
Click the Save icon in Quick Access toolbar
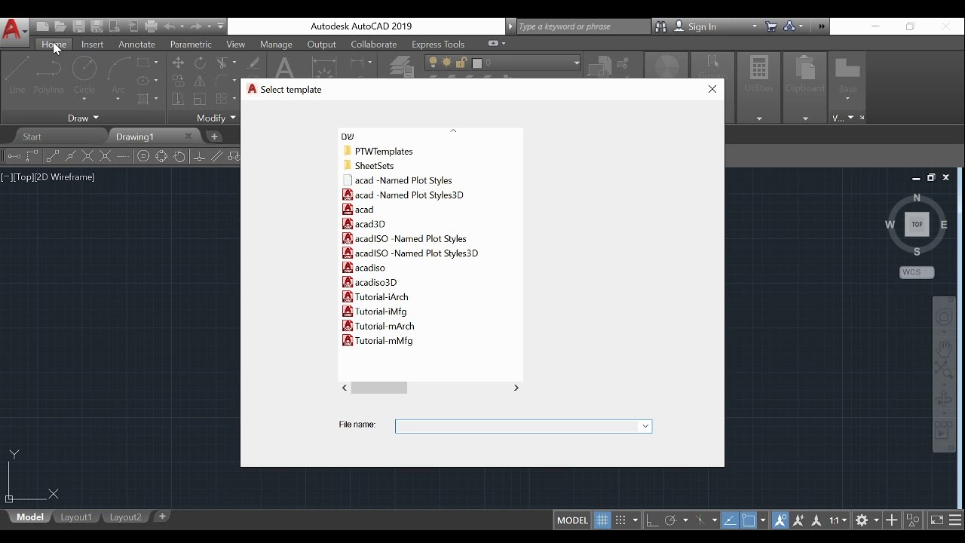[78, 26]
